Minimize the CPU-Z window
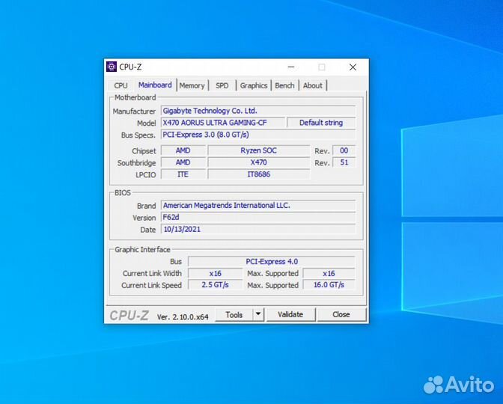Screen dimensions: 503x404 [x=291, y=67]
